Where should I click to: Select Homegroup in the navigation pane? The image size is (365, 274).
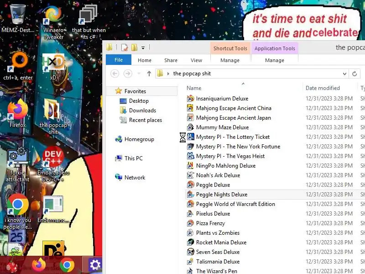[139, 139]
